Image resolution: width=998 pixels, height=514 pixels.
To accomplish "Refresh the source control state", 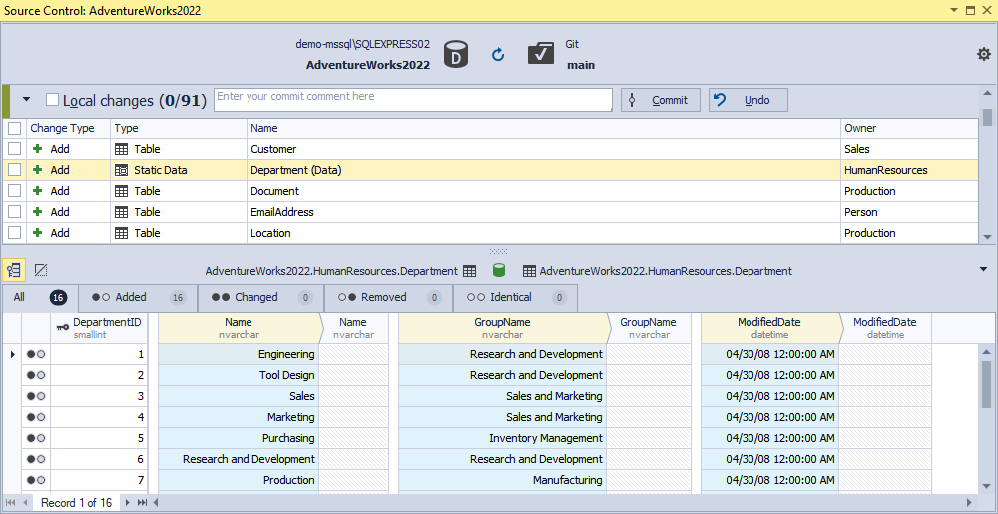I will tap(498, 55).
